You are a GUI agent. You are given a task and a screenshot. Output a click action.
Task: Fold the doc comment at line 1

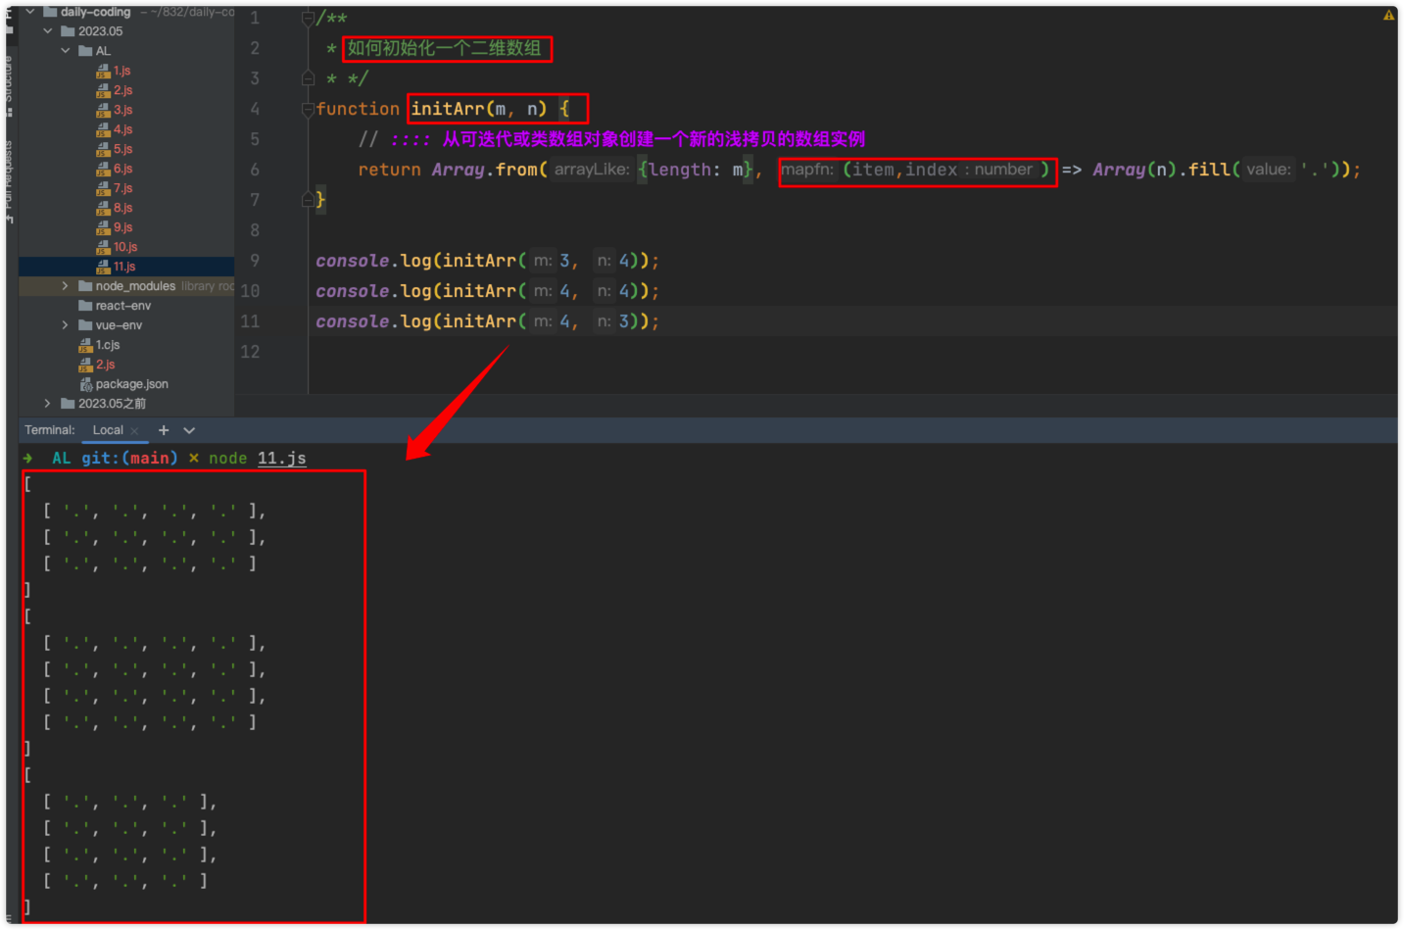coord(308,18)
